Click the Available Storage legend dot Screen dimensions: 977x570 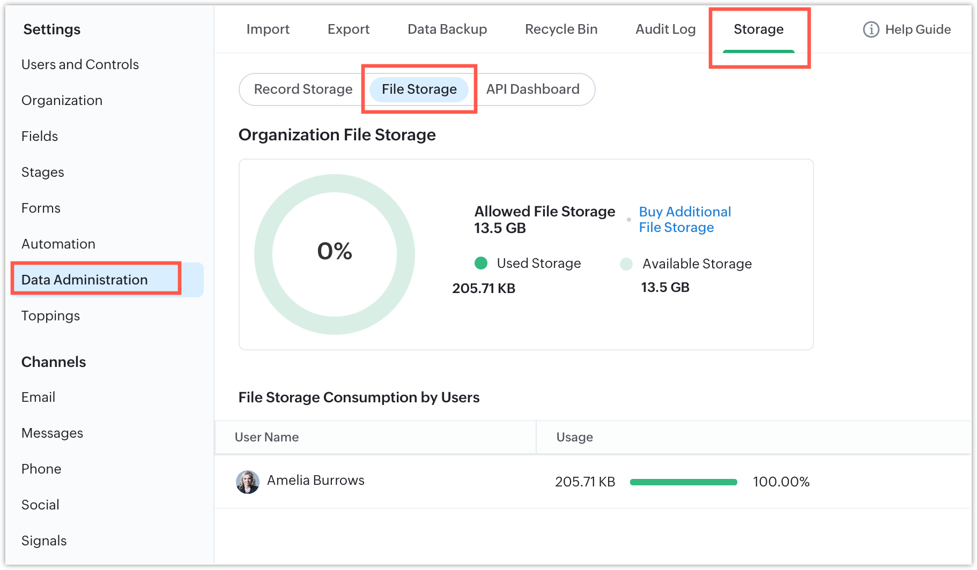click(626, 264)
